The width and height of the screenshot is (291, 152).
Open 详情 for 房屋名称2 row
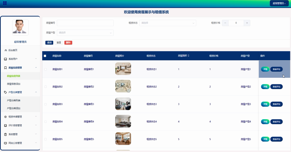265,86
